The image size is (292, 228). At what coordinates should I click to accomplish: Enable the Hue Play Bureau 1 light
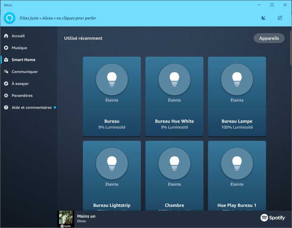click(x=237, y=164)
